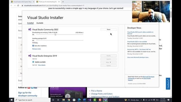This screenshot has height=102, width=181.
Task: Open File Explorer from the taskbar
Action: (64, 100)
